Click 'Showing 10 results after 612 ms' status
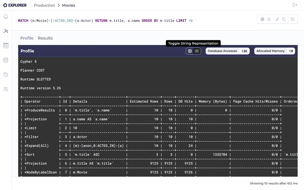The image size is (304, 190). pos(274,183)
